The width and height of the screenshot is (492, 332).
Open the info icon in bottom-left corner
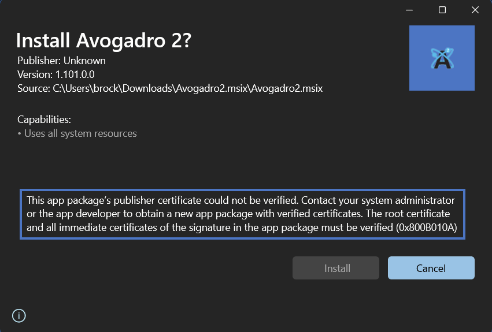click(19, 315)
